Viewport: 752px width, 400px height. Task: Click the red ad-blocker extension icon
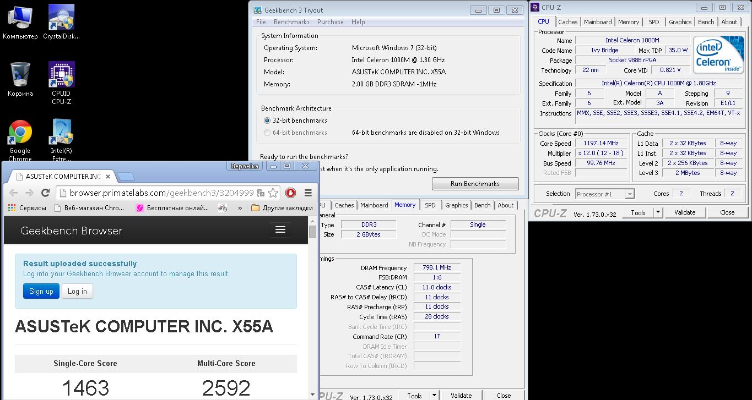290,193
